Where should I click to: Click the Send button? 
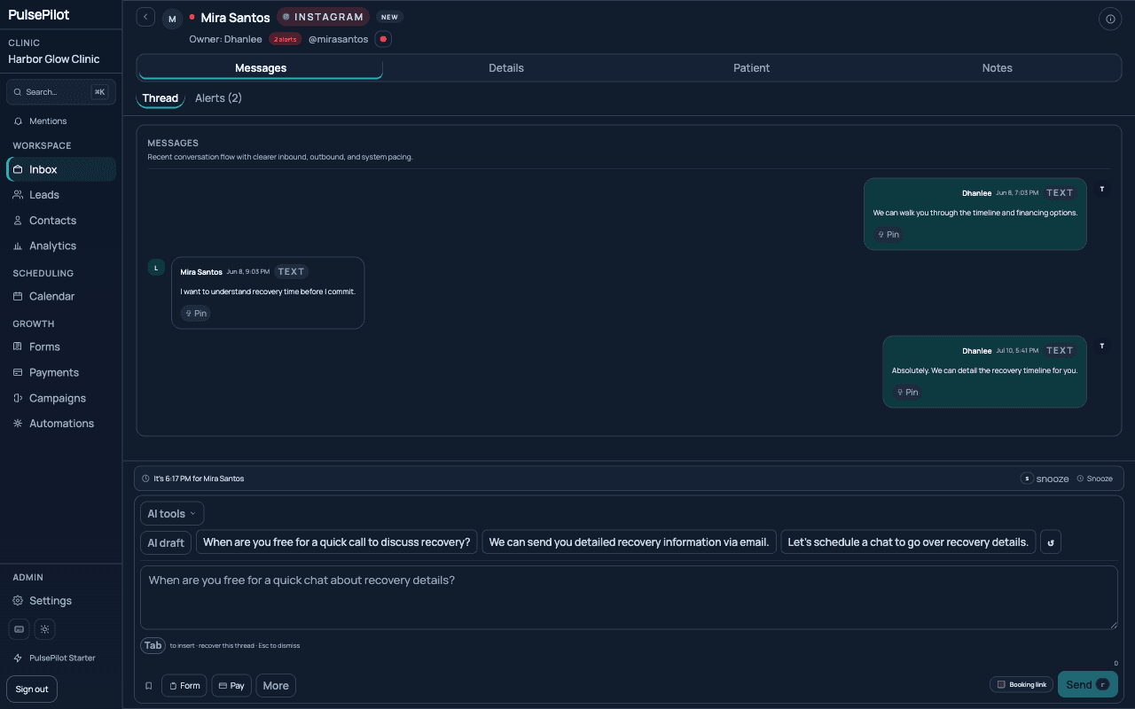point(1088,684)
